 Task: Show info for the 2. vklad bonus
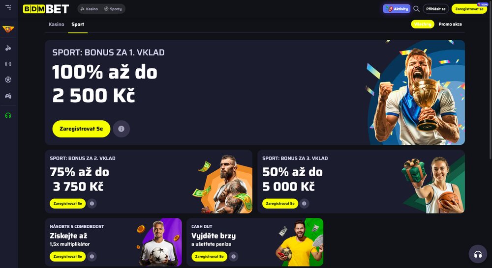(x=92, y=204)
